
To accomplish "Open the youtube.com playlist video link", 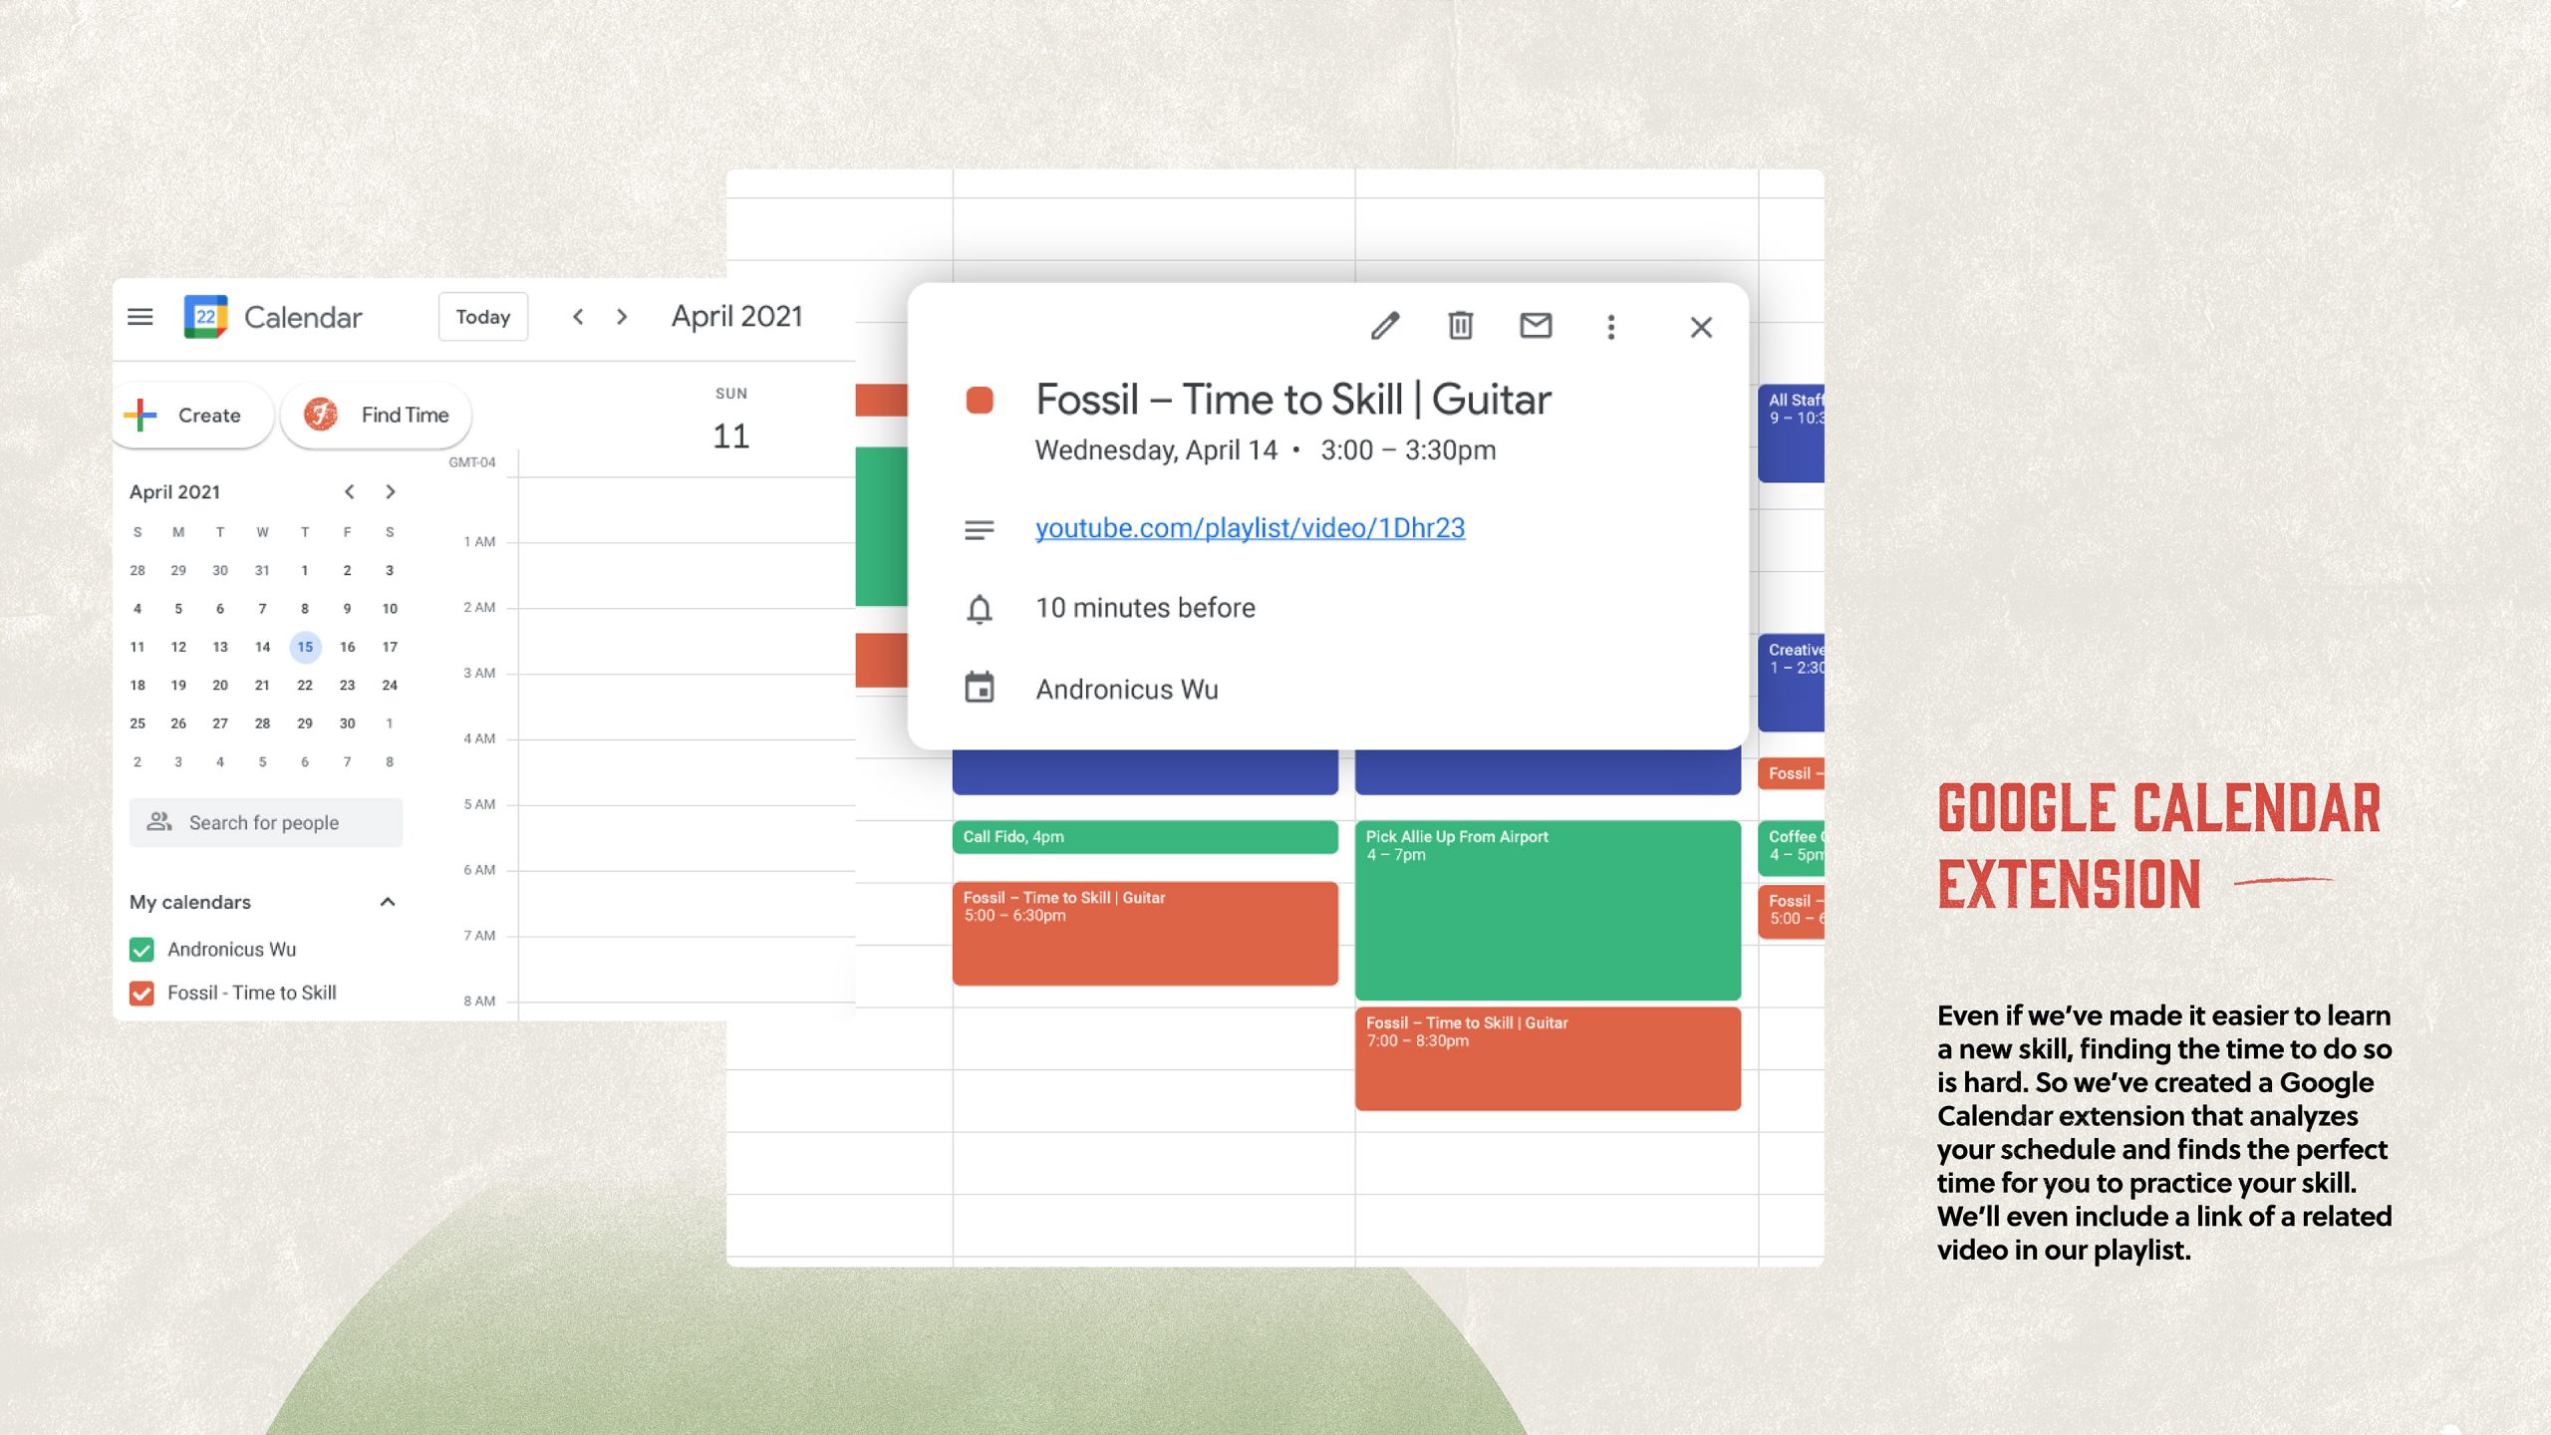I will (1251, 527).
